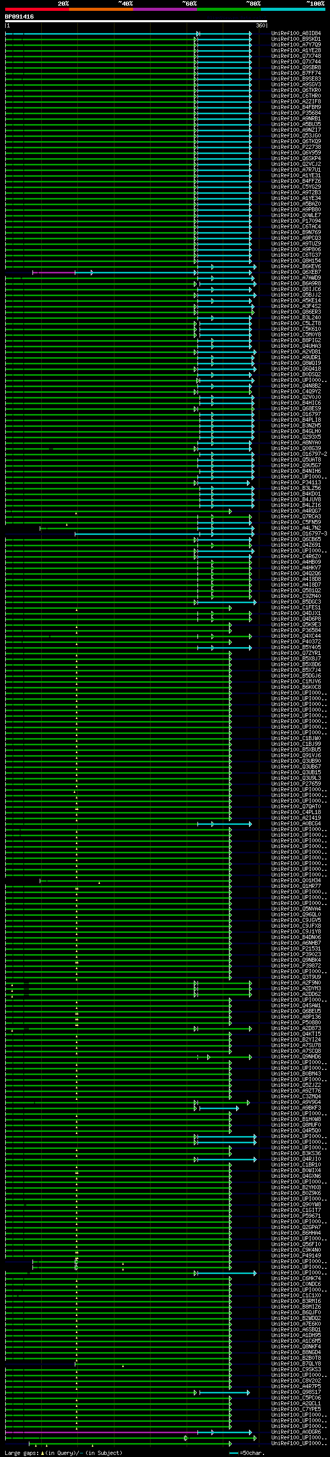The width and height of the screenshot is (330, 1457).
Task: Select hit label UniRef100_Q8IJC6
Action: coord(296,289)
